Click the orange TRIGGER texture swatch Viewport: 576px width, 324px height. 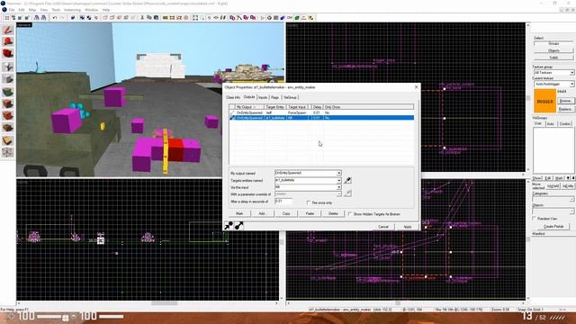(544, 101)
